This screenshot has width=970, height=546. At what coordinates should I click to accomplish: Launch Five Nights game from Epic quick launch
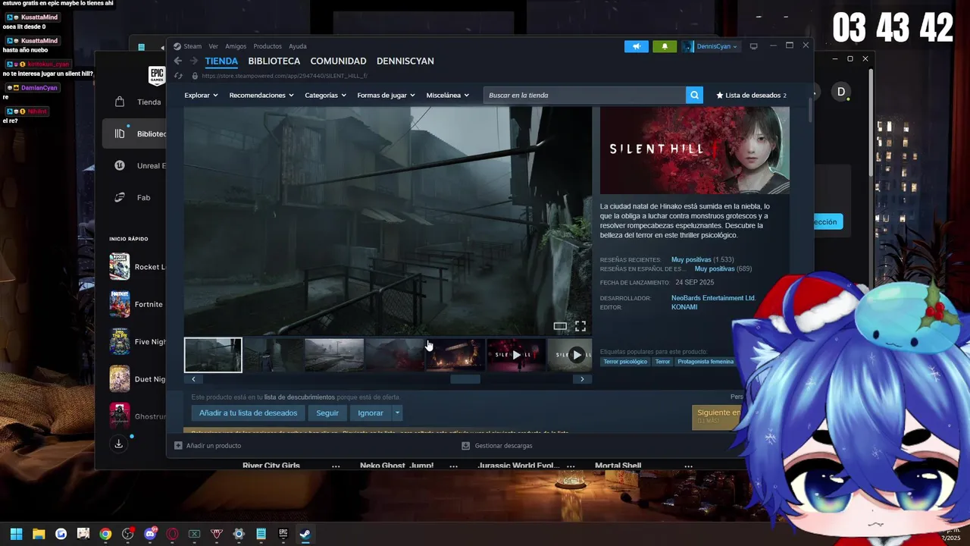coord(136,341)
